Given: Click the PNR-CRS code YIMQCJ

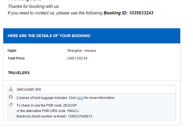Looking at the screenshot, I should pos(73,111).
